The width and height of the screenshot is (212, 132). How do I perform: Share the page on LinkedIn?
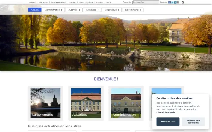[x=175, y=2]
